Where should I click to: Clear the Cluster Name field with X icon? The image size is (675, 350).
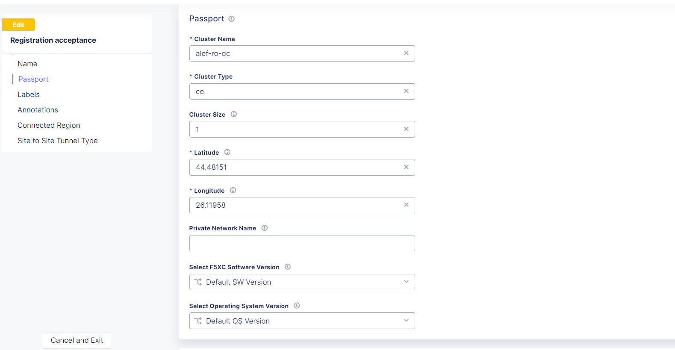point(406,53)
